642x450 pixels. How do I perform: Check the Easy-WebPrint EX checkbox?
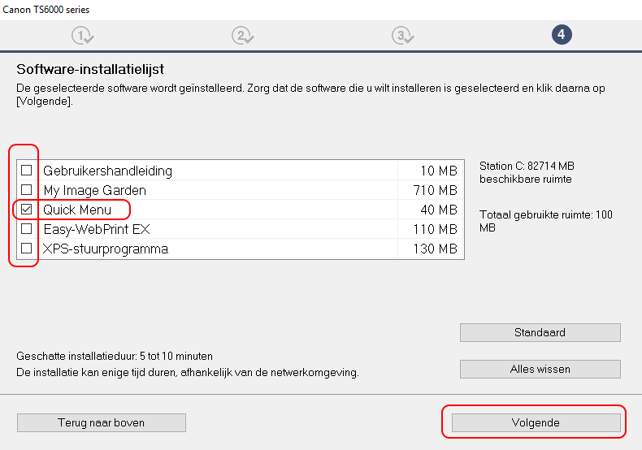[x=27, y=229]
